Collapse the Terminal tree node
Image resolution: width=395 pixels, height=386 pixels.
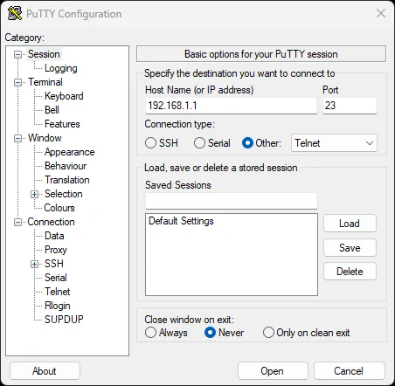click(18, 82)
